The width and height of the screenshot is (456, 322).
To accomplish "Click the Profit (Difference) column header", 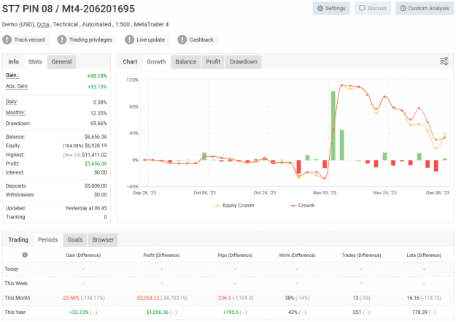I will pyautogui.click(x=162, y=256).
